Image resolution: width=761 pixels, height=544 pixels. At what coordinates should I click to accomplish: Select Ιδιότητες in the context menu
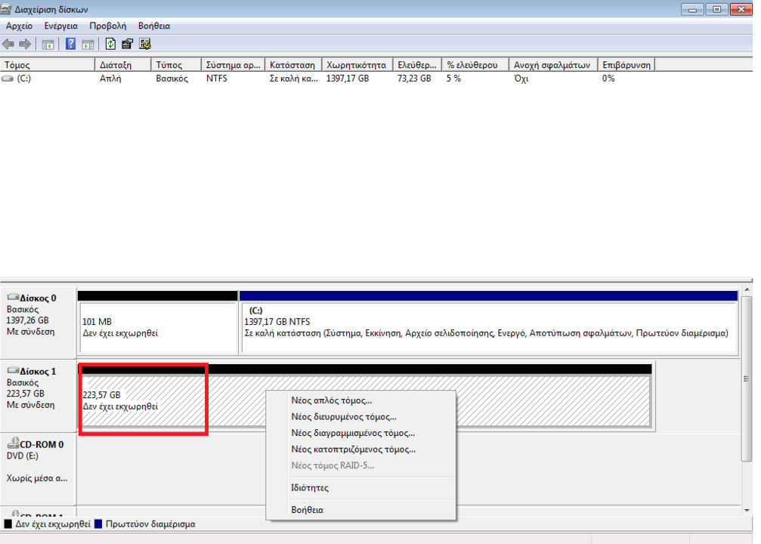361,488
